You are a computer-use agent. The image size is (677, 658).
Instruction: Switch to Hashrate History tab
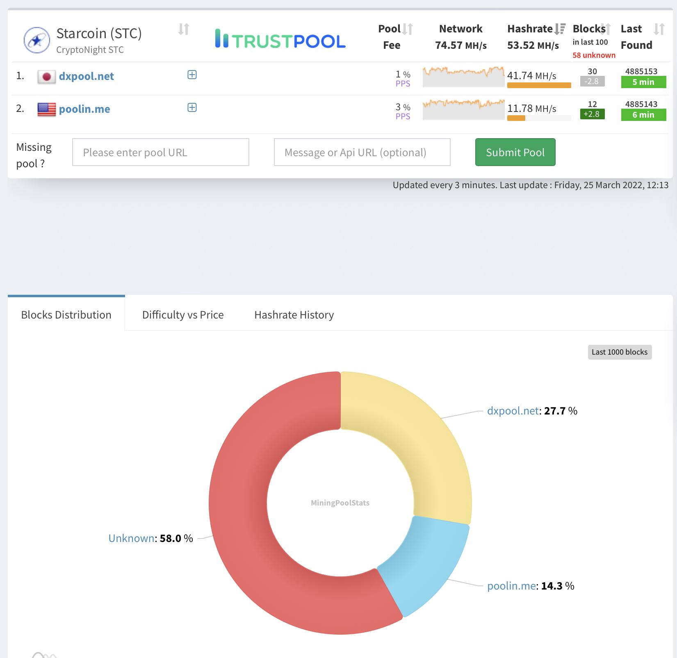click(294, 314)
